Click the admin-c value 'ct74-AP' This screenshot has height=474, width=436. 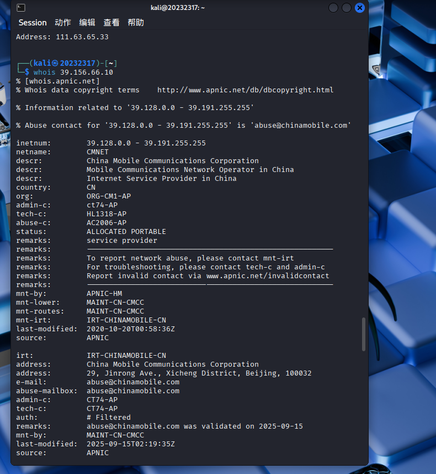[x=102, y=205]
